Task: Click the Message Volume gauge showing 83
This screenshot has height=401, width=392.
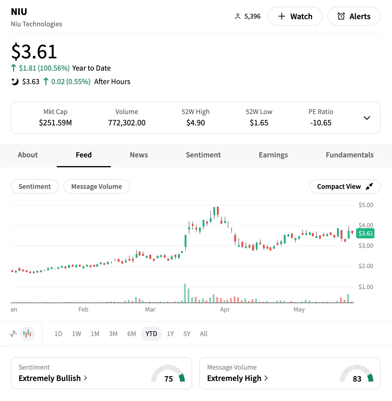Action: tap(357, 373)
